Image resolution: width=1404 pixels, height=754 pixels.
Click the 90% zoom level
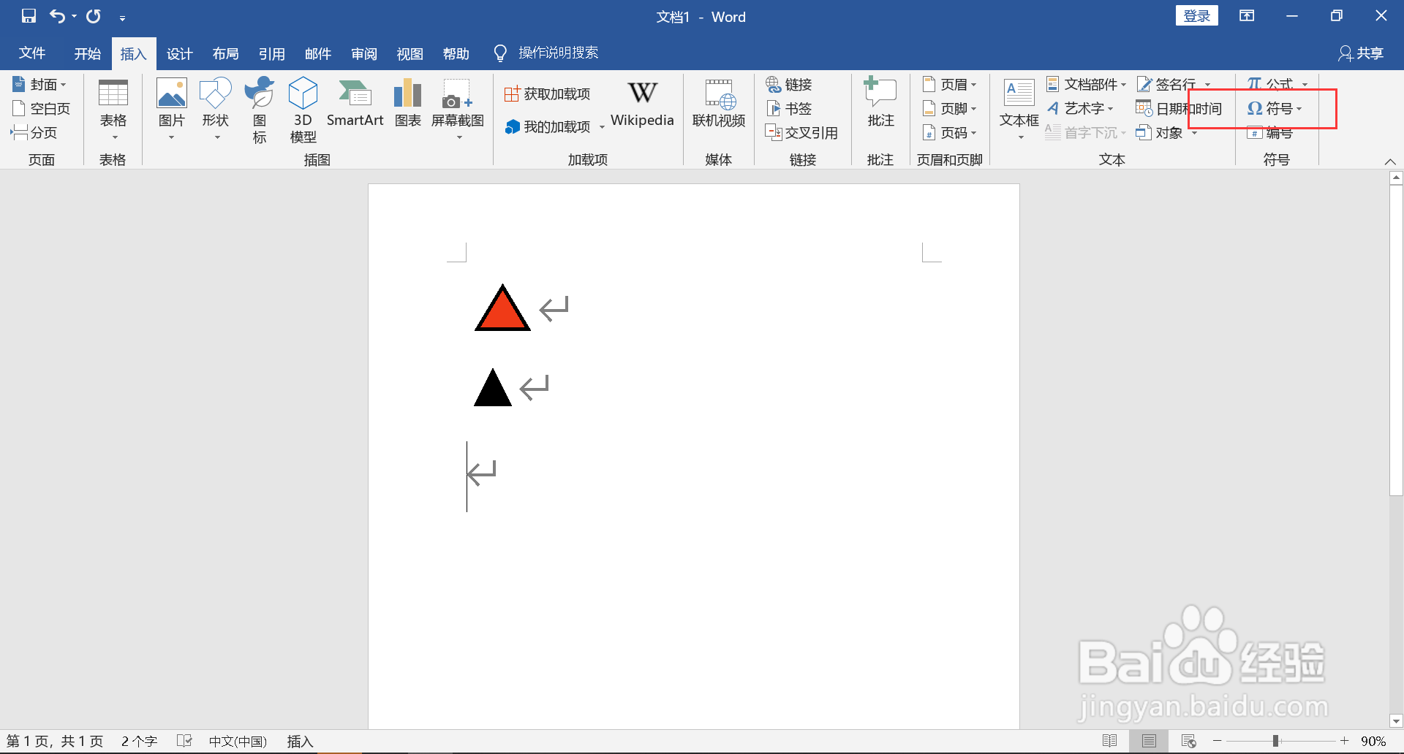[1373, 741]
